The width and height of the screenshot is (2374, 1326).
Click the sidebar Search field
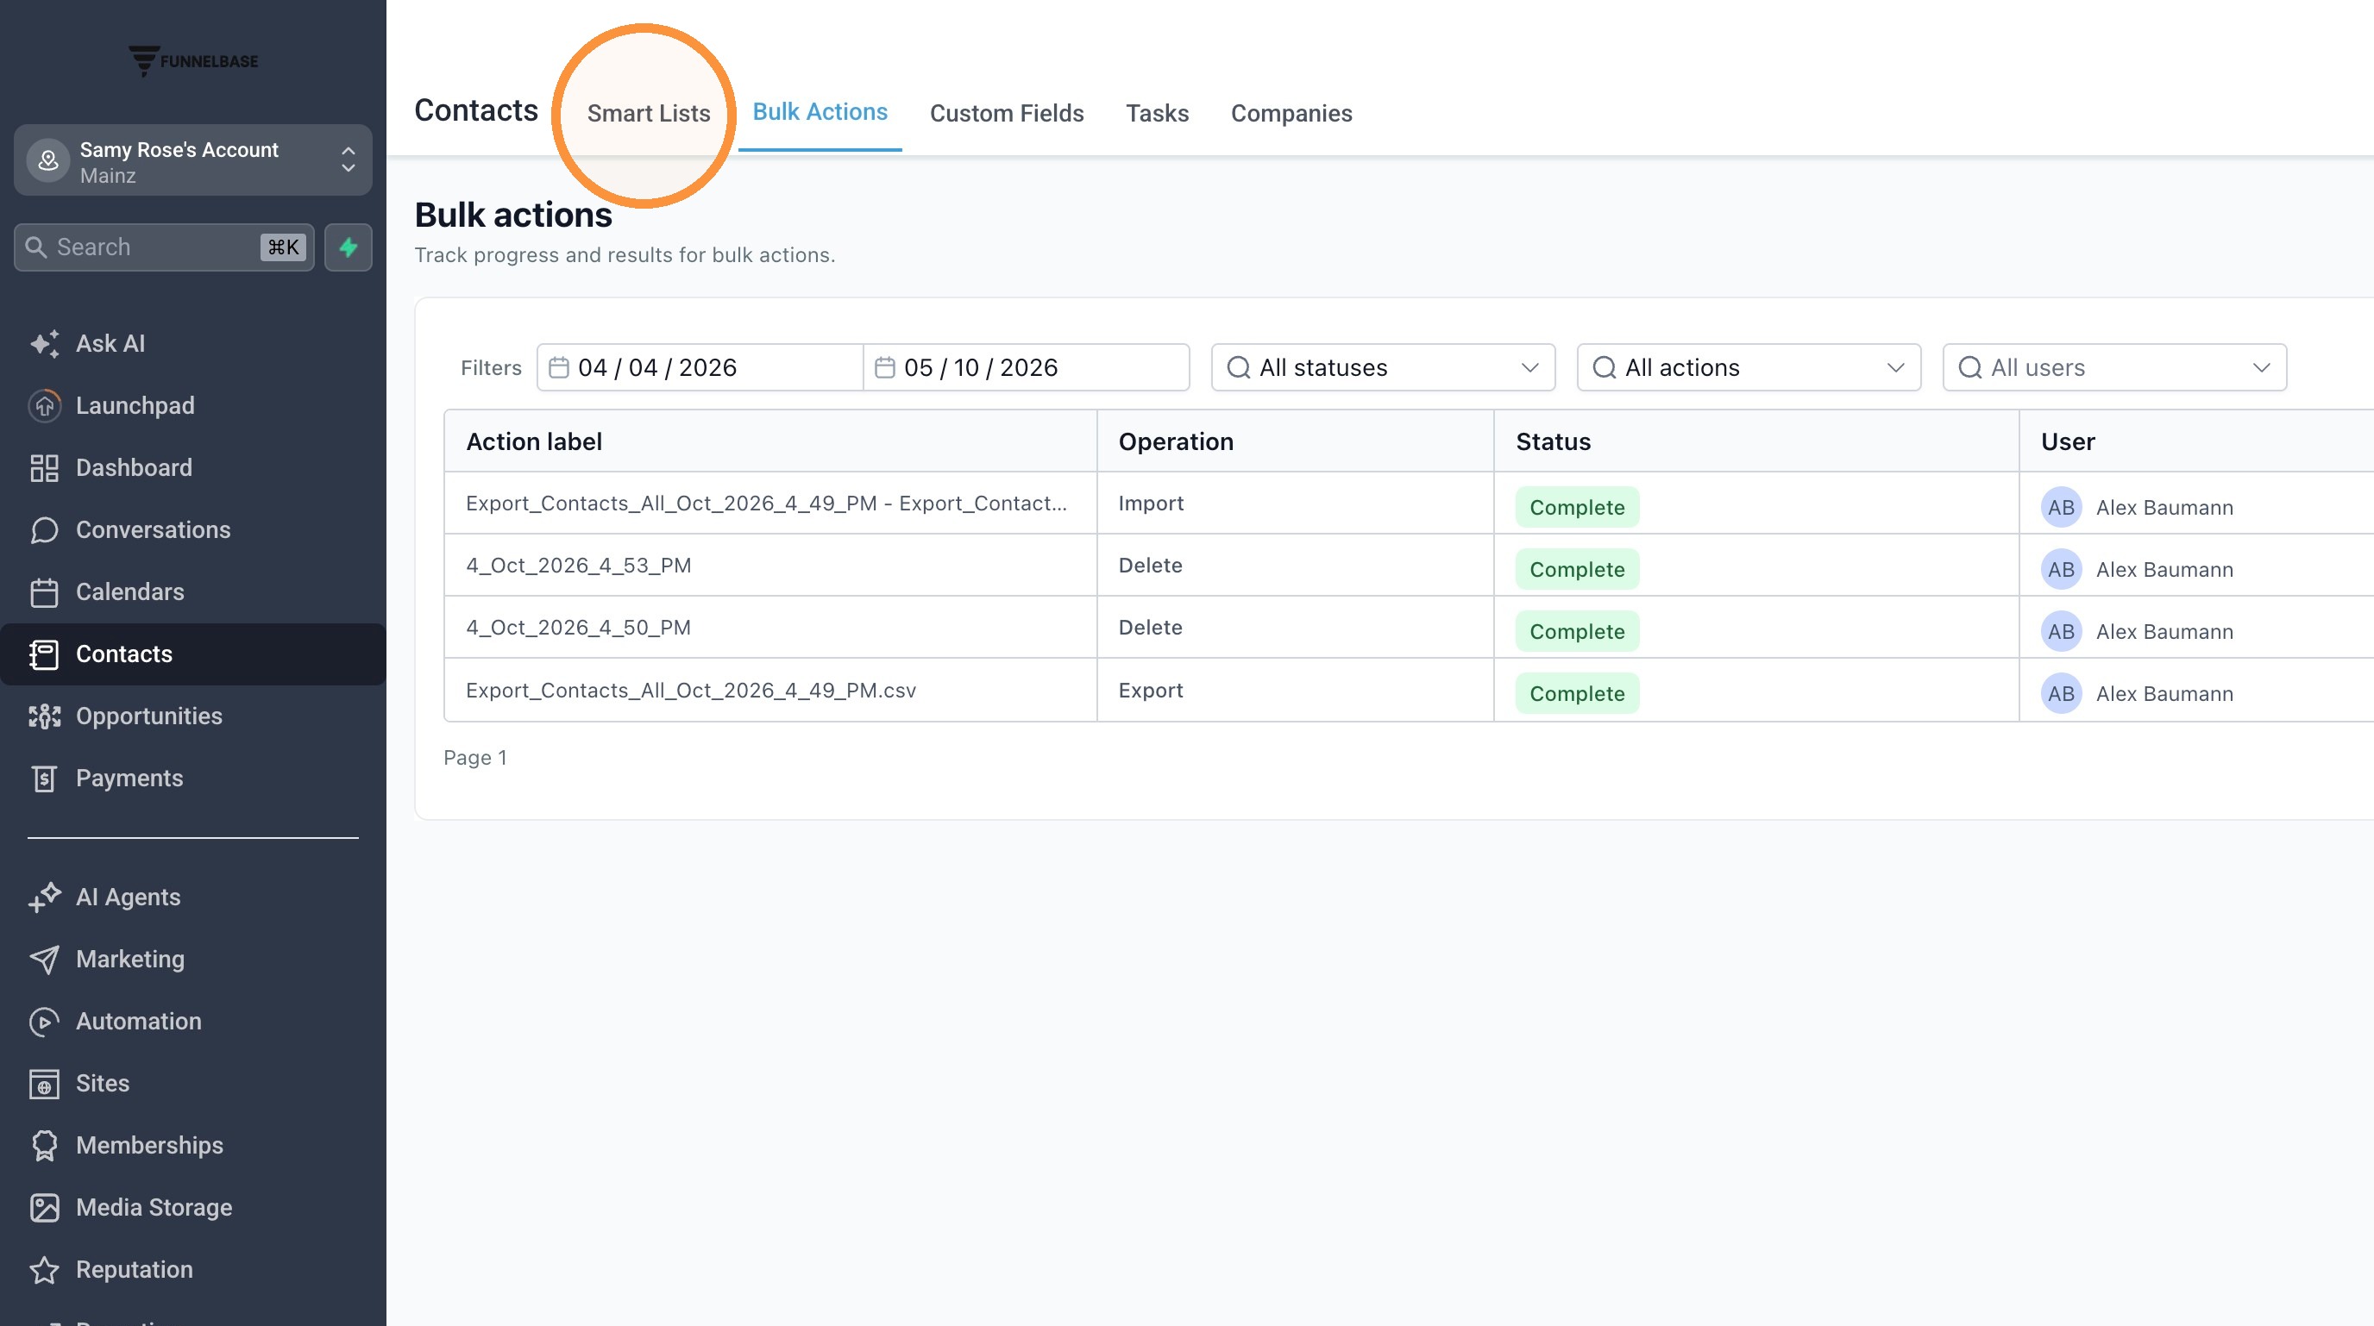[x=164, y=247]
